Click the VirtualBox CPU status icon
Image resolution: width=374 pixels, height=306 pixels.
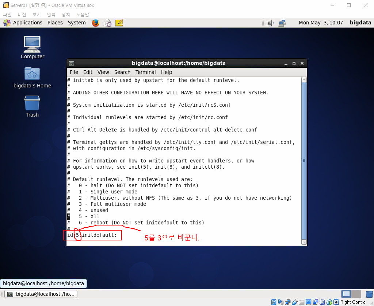point(322,302)
